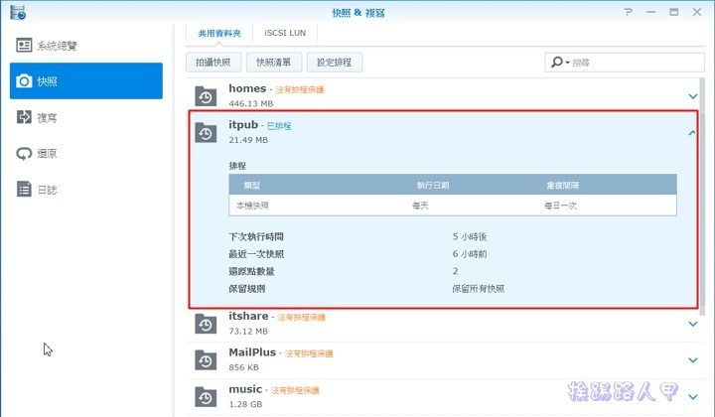Screen dimensions: 715x417
Task: Click the 每日一次 repeat interval cell
Action: pos(560,206)
